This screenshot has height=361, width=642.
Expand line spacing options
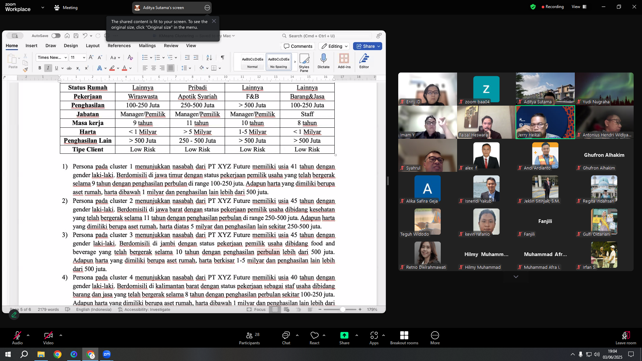click(x=190, y=68)
